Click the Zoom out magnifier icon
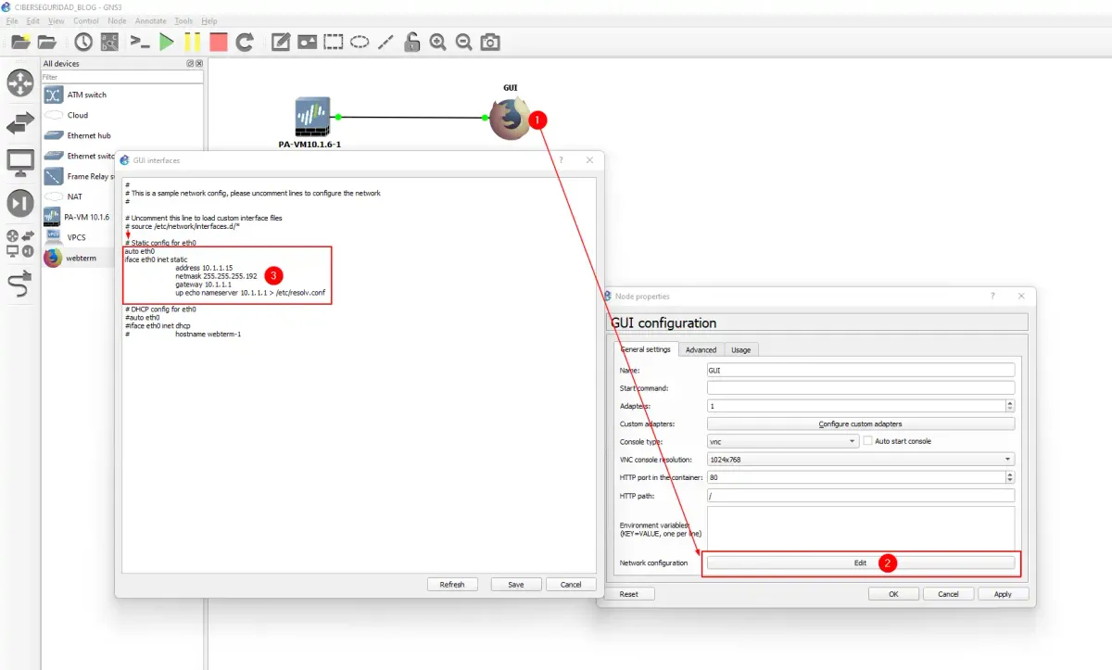The height and width of the screenshot is (670, 1112). pos(463,42)
